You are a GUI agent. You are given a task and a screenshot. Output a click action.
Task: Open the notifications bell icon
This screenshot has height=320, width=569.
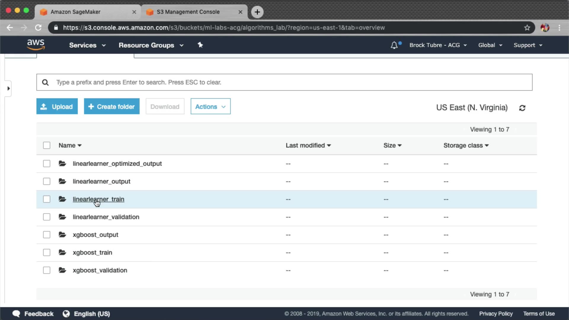(394, 45)
